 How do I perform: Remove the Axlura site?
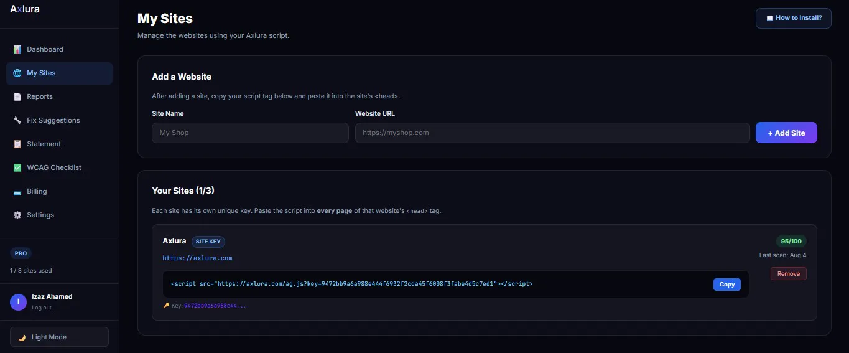pos(788,274)
